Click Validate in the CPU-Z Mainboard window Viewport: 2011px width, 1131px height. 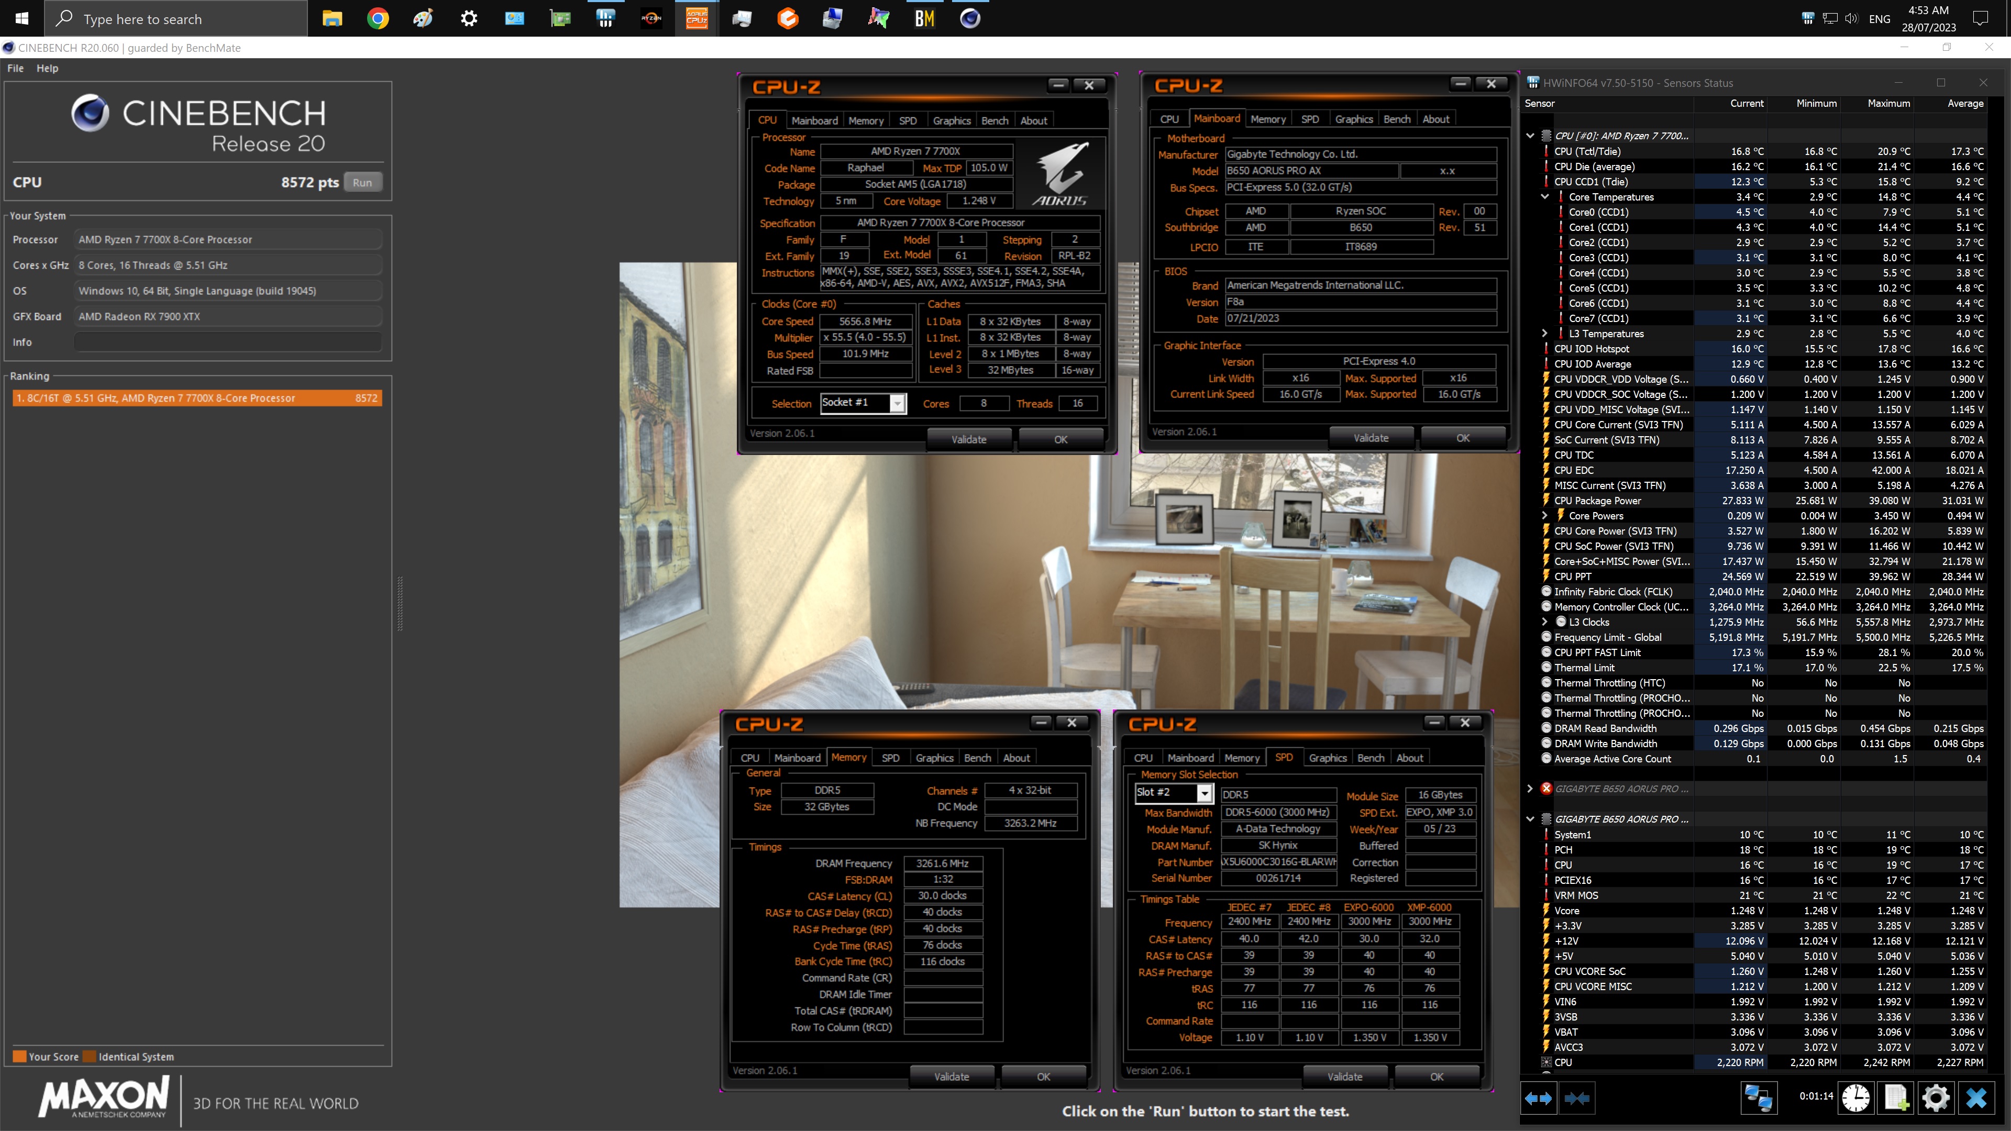point(1371,438)
